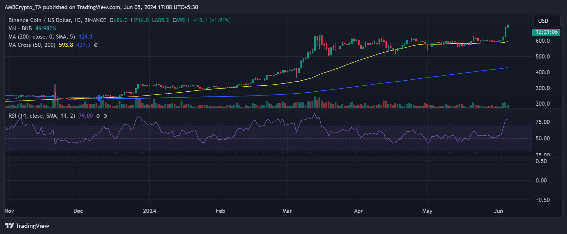Click the Feb time axis label
Screen dimensions: 567x234
point(220,211)
